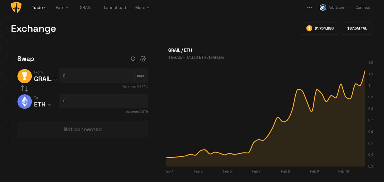
Task: Click the $37,5M TVL badge
Action: click(357, 28)
